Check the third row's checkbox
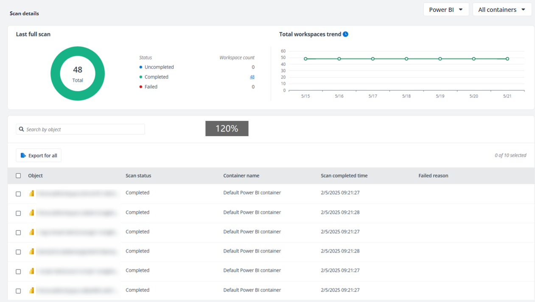The image size is (535, 302). point(18,232)
